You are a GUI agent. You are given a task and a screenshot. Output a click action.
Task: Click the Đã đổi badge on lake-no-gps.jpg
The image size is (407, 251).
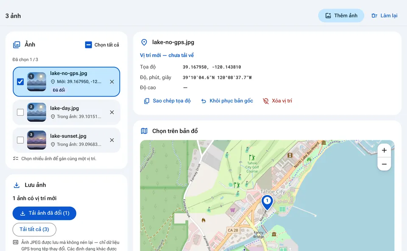click(59, 90)
